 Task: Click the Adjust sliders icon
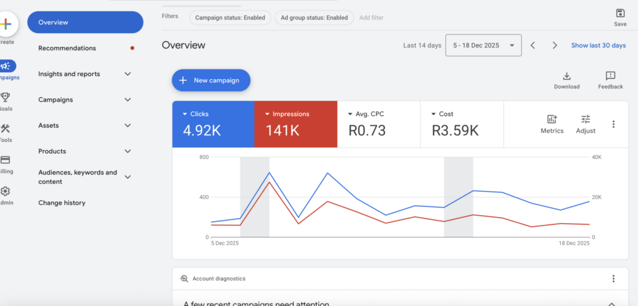tap(586, 119)
